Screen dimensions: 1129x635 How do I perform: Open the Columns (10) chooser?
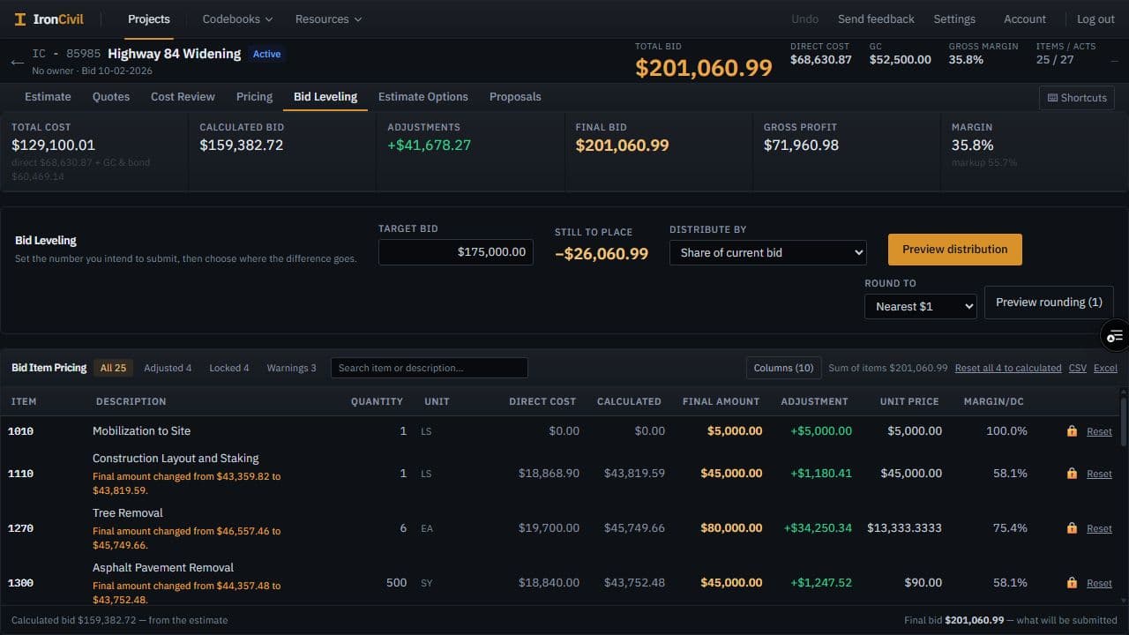point(783,368)
